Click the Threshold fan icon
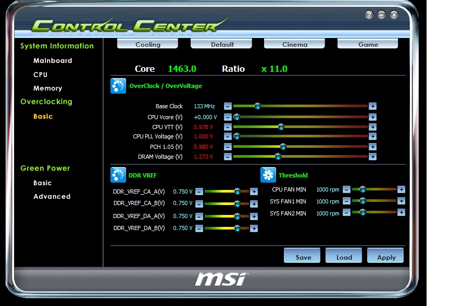 (268, 175)
